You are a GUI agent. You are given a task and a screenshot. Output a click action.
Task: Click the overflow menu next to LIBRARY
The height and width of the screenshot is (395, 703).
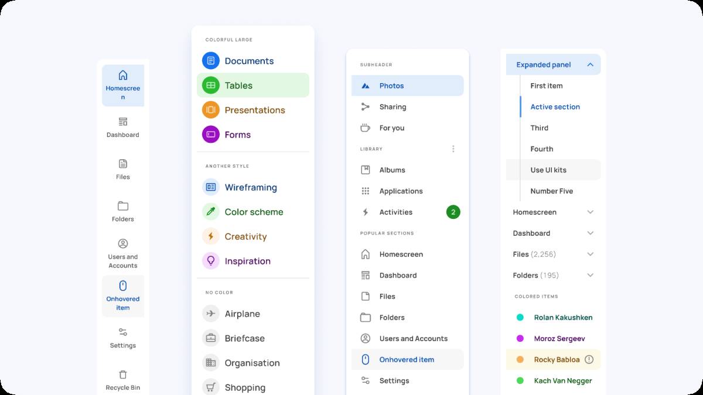[453, 149]
